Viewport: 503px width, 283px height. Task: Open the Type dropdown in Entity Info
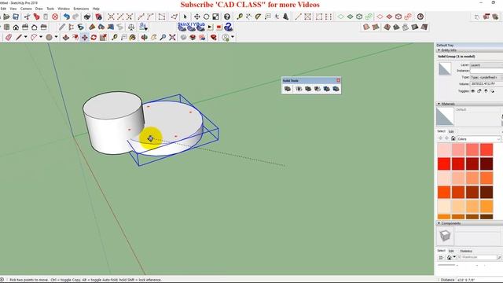[486, 78]
